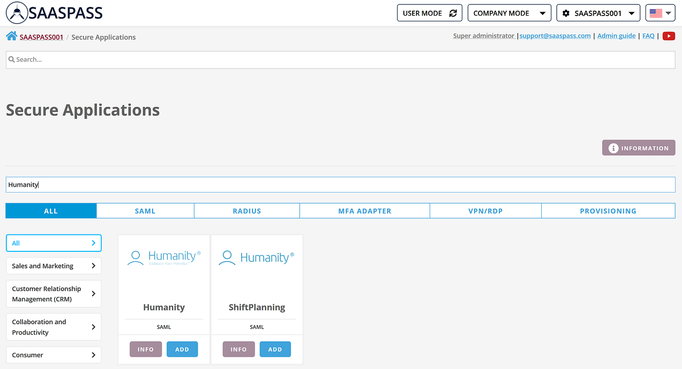Open the language selector dropdown arrow
This screenshot has width=682, height=369.
click(x=668, y=13)
